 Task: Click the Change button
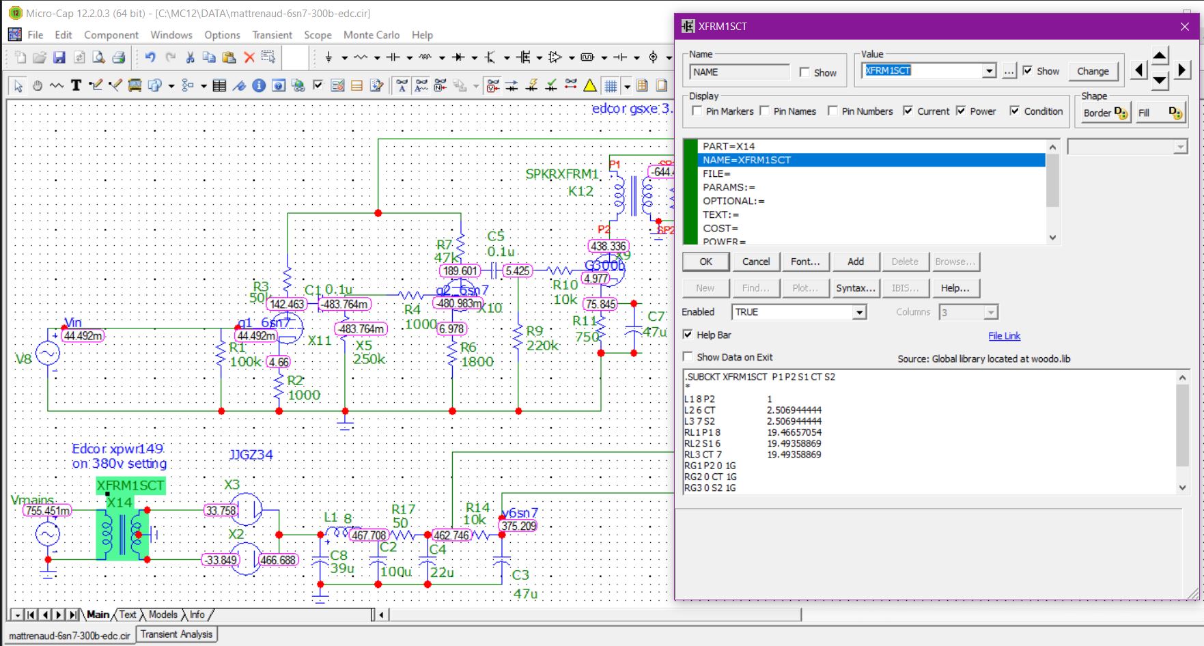[x=1093, y=71]
